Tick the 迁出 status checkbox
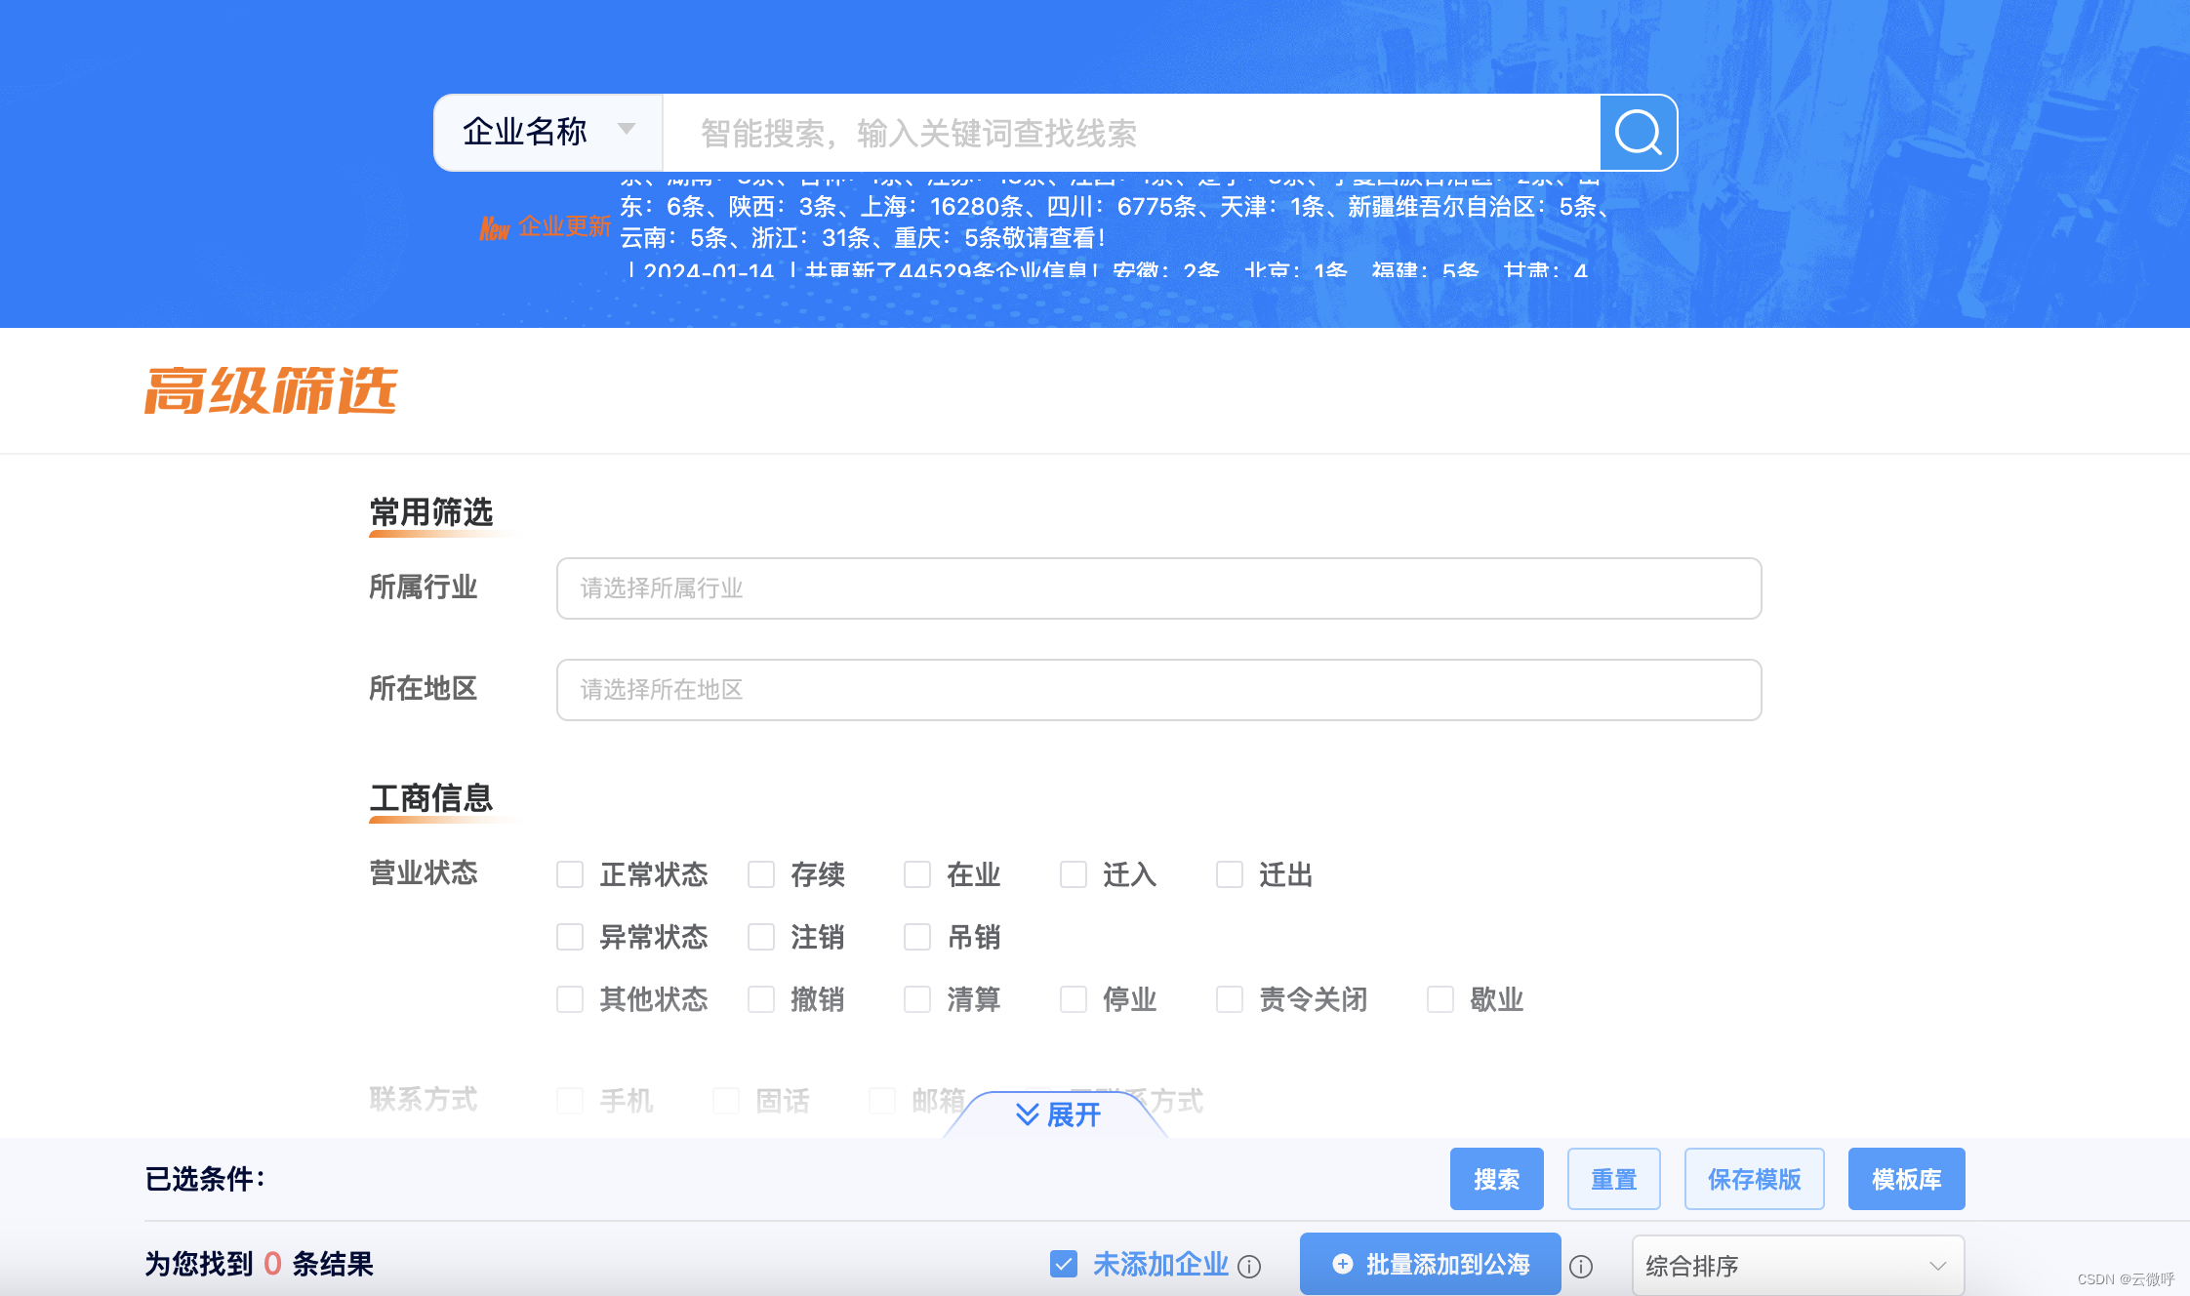The width and height of the screenshot is (2190, 1296). click(x=1230, y=874)
